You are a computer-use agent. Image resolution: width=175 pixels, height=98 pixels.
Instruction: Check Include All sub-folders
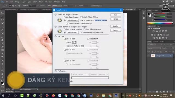(x=81, y=17)
